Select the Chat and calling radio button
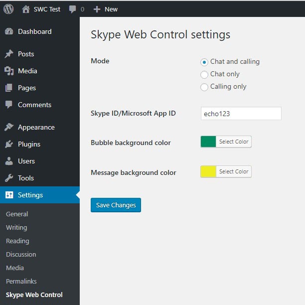The width and height of the screenshot is (305, 305). (x=204, y=62)
